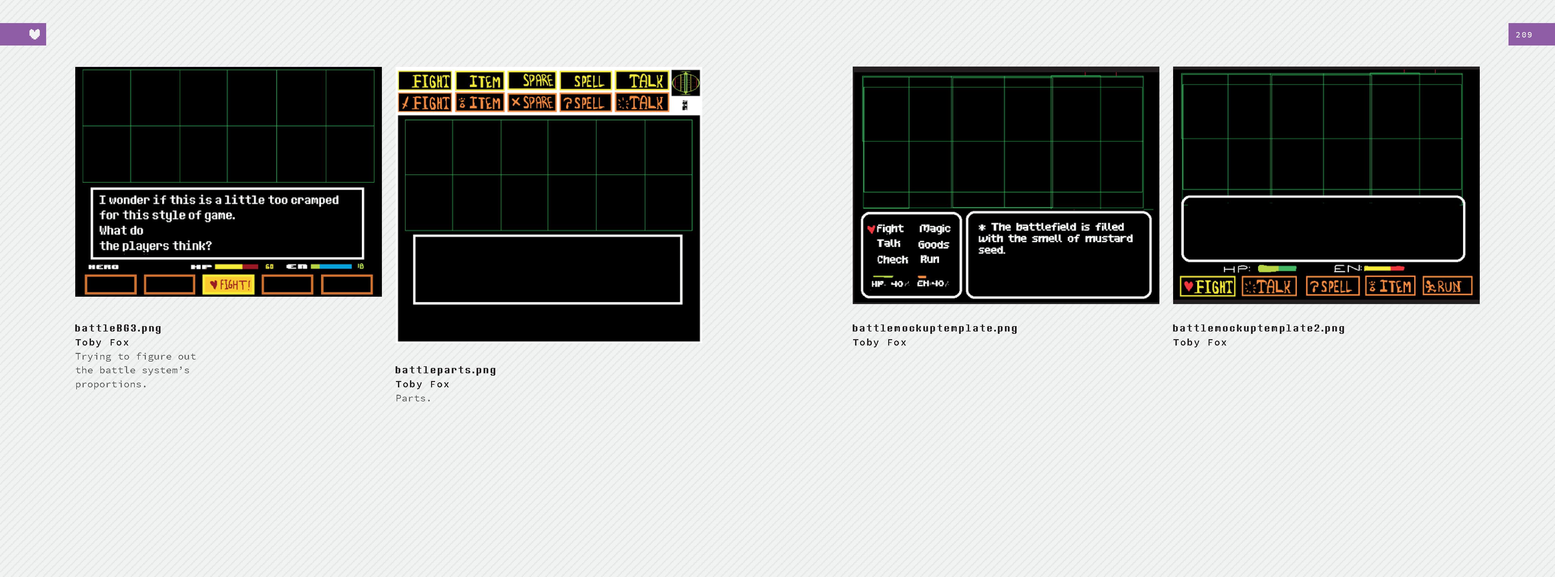Select the Fight menu option in battlemockuptemplate

point(890,229)
